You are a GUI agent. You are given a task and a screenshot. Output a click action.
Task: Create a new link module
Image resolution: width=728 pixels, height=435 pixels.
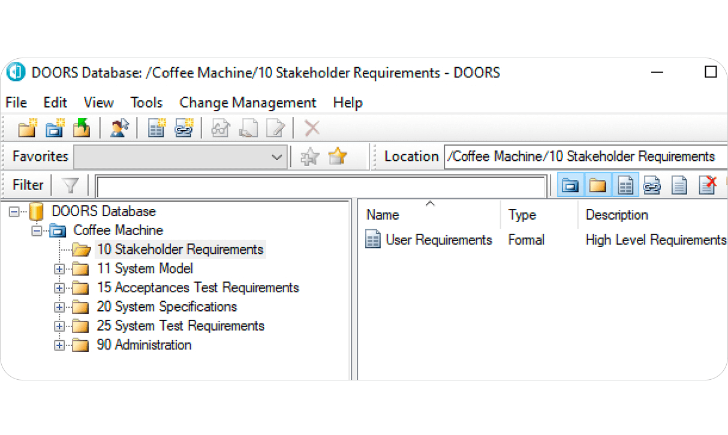184,128
